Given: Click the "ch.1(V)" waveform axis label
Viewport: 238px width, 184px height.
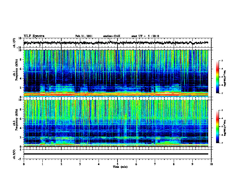Looking at the screenshot, I should (14, 43).
